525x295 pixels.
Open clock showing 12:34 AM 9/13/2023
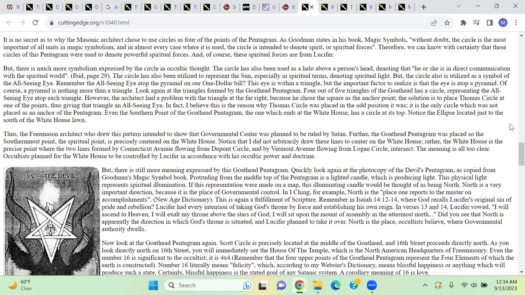tap(506, 285)
